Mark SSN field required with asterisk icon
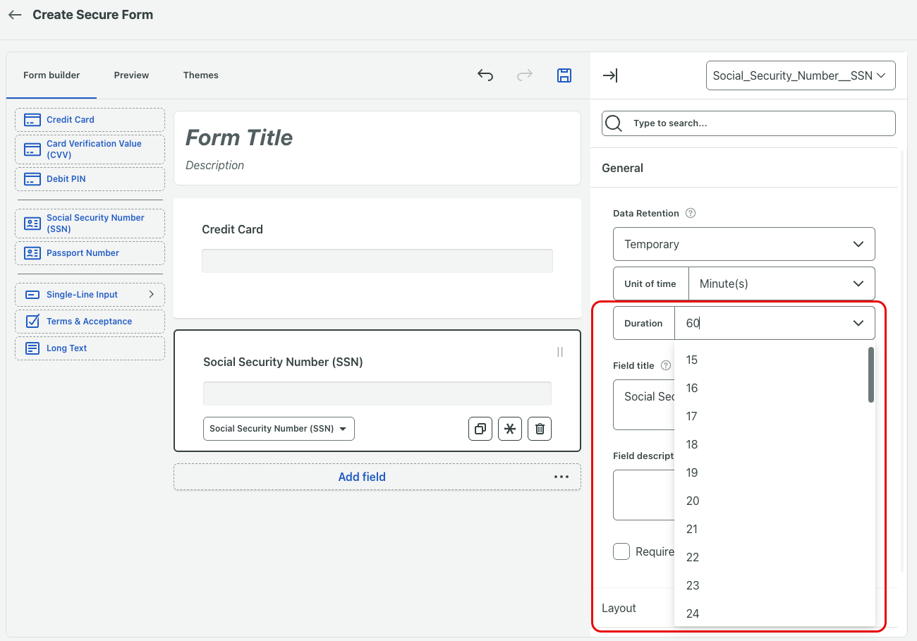The height and width of the screenshot is (641, 917). point(510,429)
